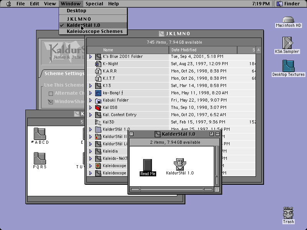The height and width of the screenshot is (230, 307).
Task: Open the Macintosh HD disk icon
Action: (x=288, y=20)
